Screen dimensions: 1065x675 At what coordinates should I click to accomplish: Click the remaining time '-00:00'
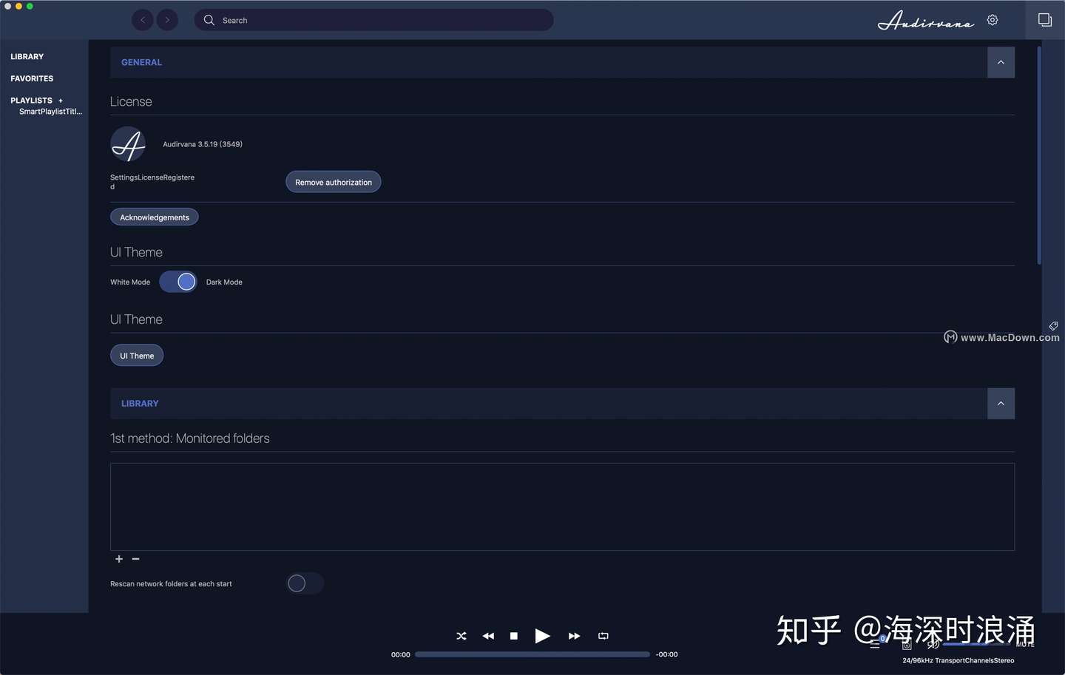coord(666,655)
